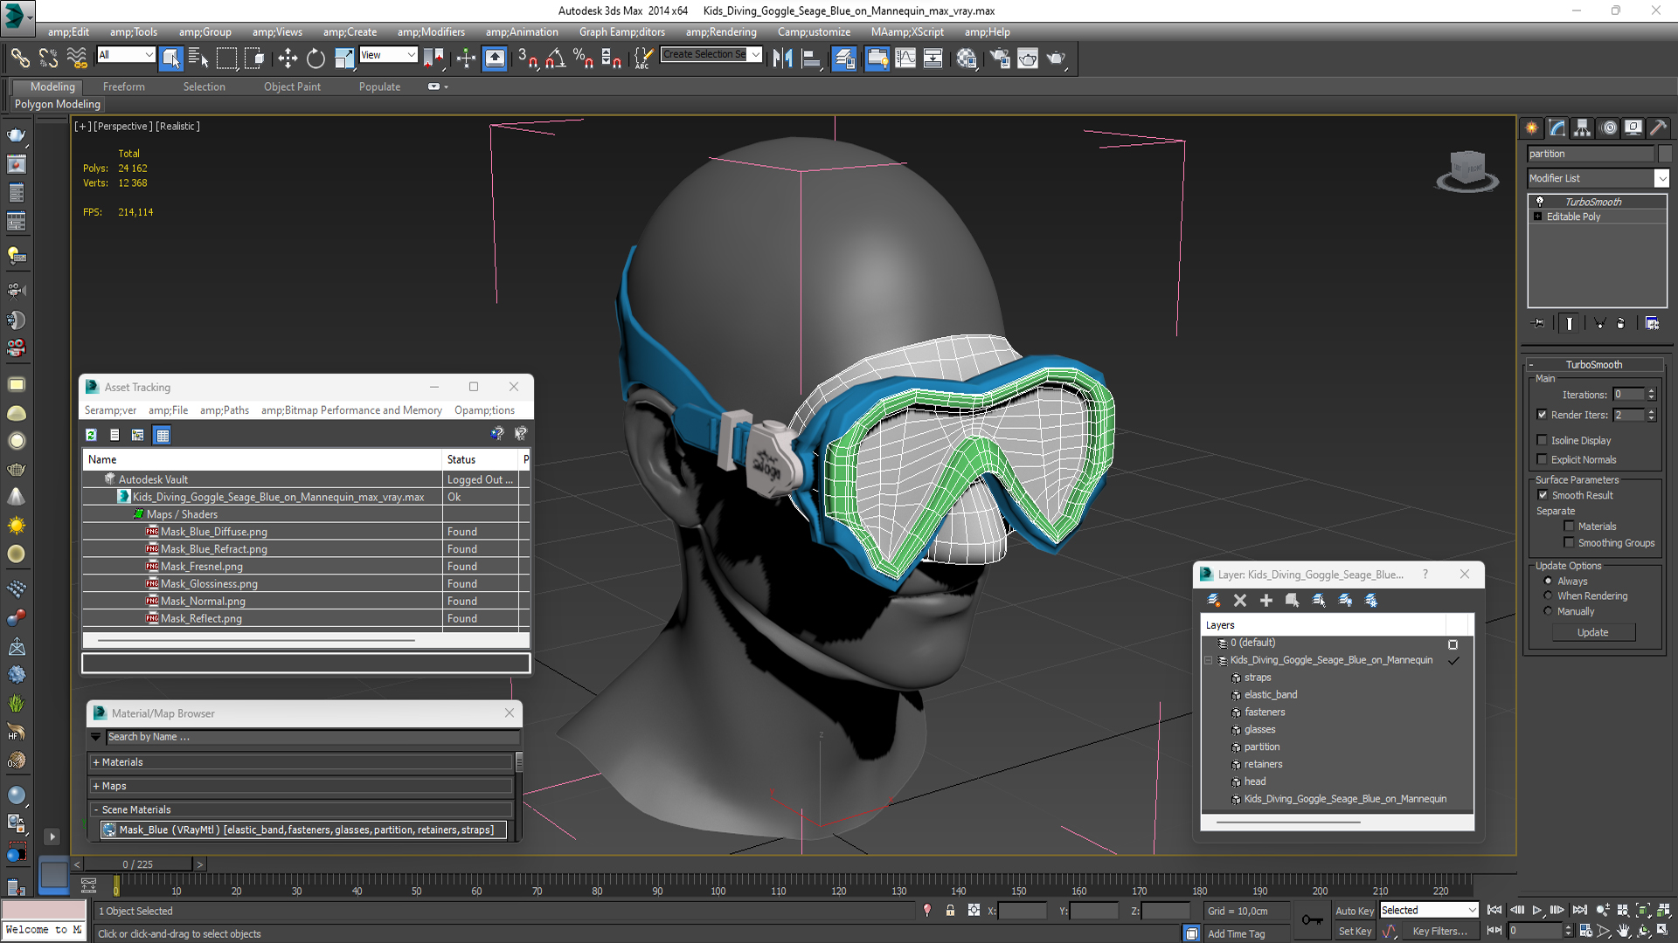Click Create New Layer icon in Layer window
Viewport: 1678px width, 943px height.
coord(1214,600)
